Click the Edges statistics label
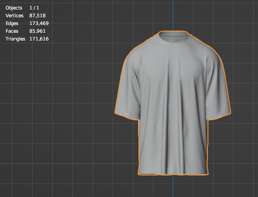258x197 pixels. (12, 24)
